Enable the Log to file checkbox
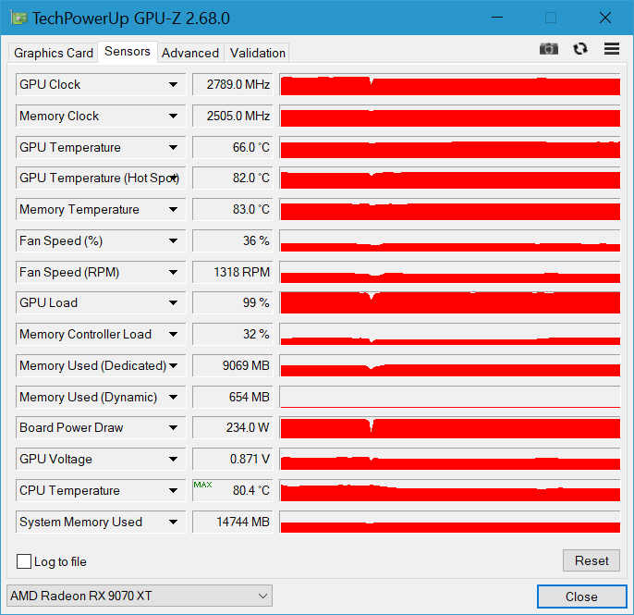Viewport: 634px width, 615px height. coord(24,561)
